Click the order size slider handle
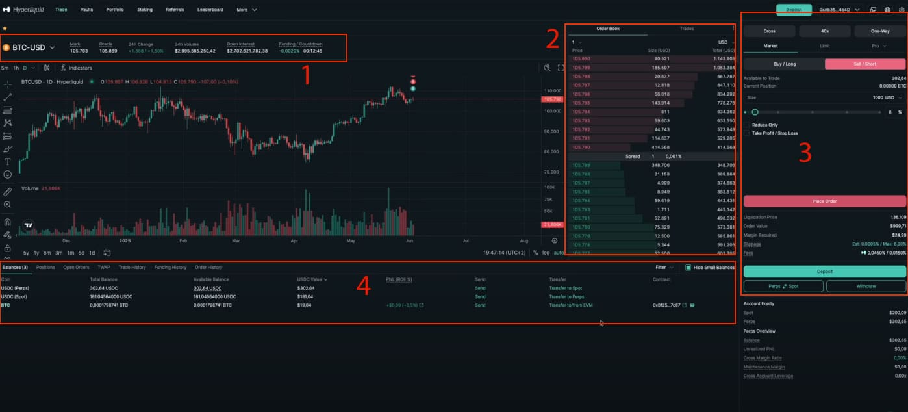This screenshot has height=412, width=908. pos(755,112)
